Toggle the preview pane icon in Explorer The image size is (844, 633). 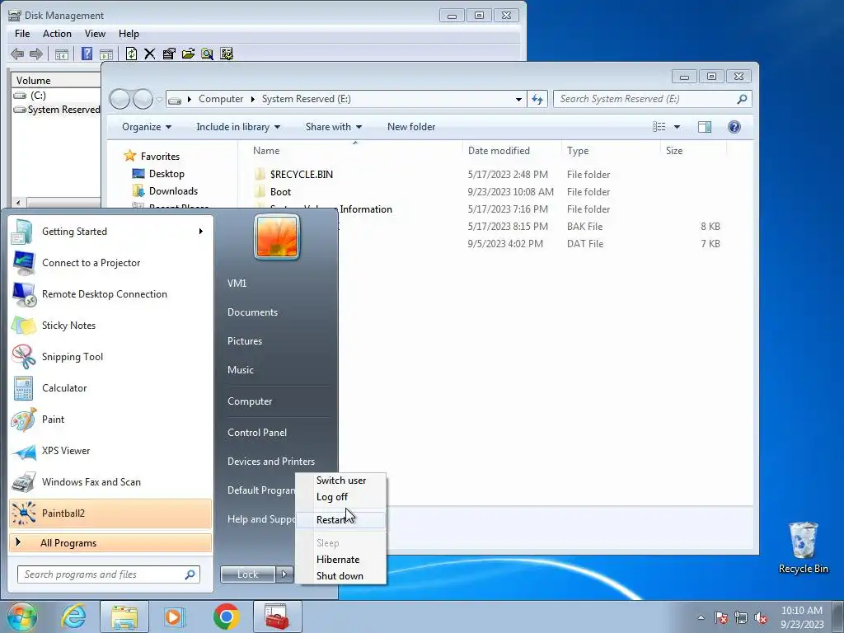pyautogui.click(x=705, y=127)
